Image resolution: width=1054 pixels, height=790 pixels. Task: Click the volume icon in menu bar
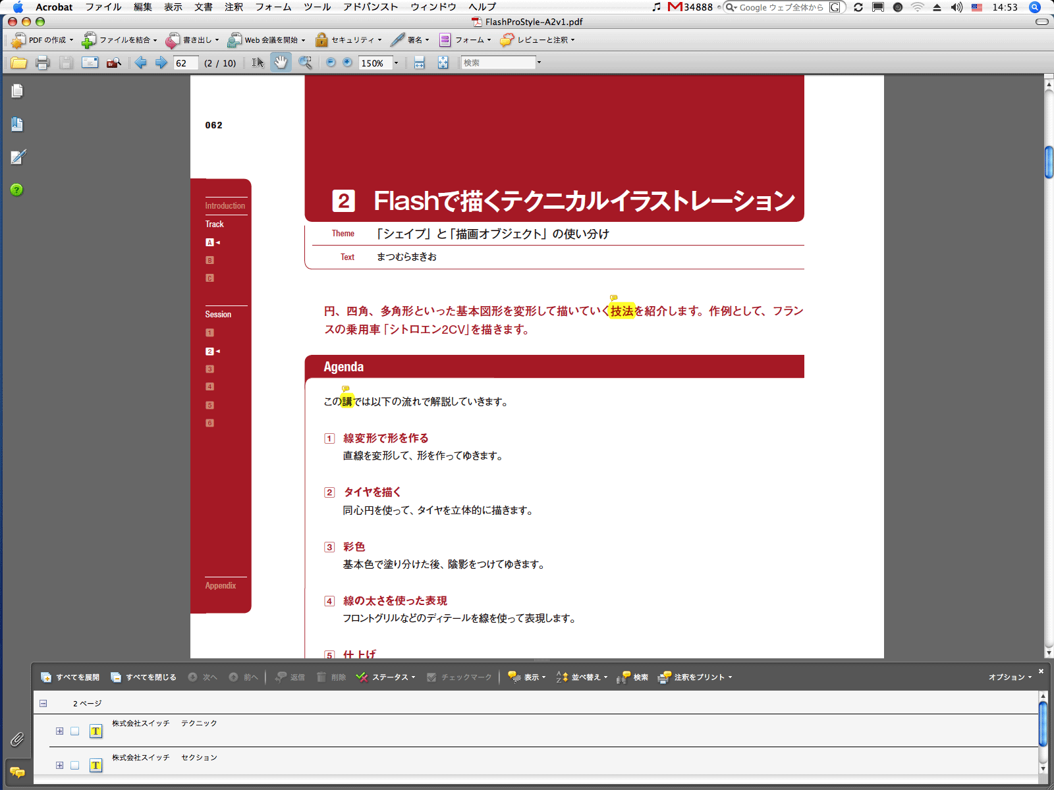[957, 7]
